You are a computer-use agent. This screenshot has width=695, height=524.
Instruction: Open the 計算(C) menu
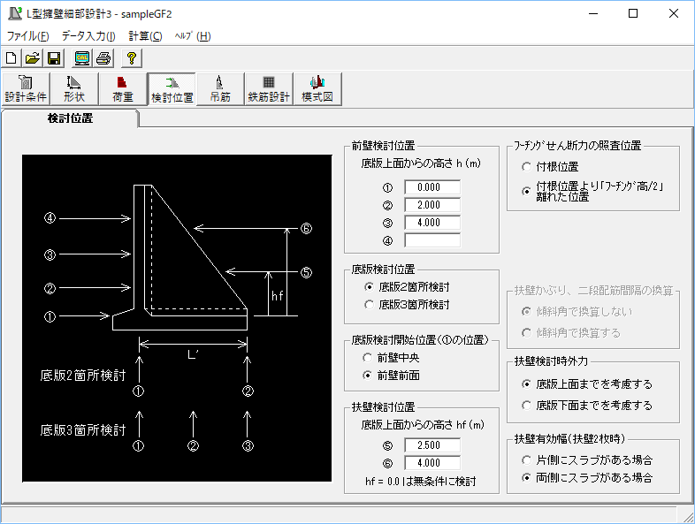pos(145,36)
